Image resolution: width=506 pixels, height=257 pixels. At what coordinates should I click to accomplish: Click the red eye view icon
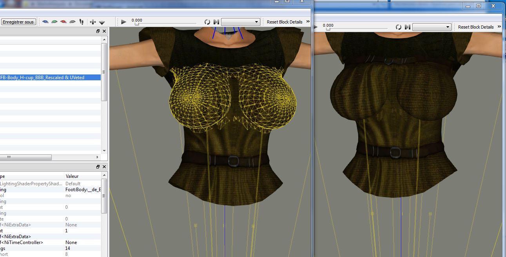[63, 22]
